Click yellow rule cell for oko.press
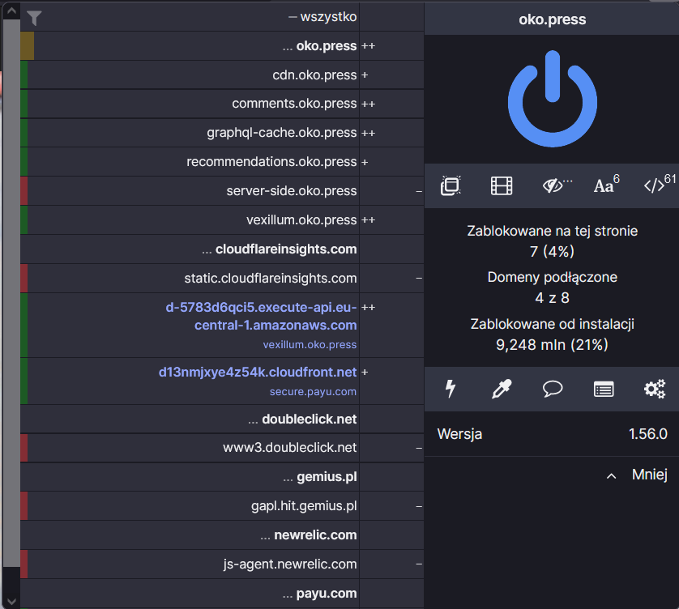Viewport: 679px width, 609px height. 27,46
